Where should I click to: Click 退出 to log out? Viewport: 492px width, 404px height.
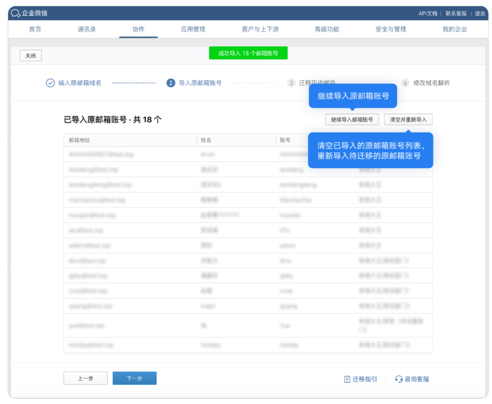(480, 13)
